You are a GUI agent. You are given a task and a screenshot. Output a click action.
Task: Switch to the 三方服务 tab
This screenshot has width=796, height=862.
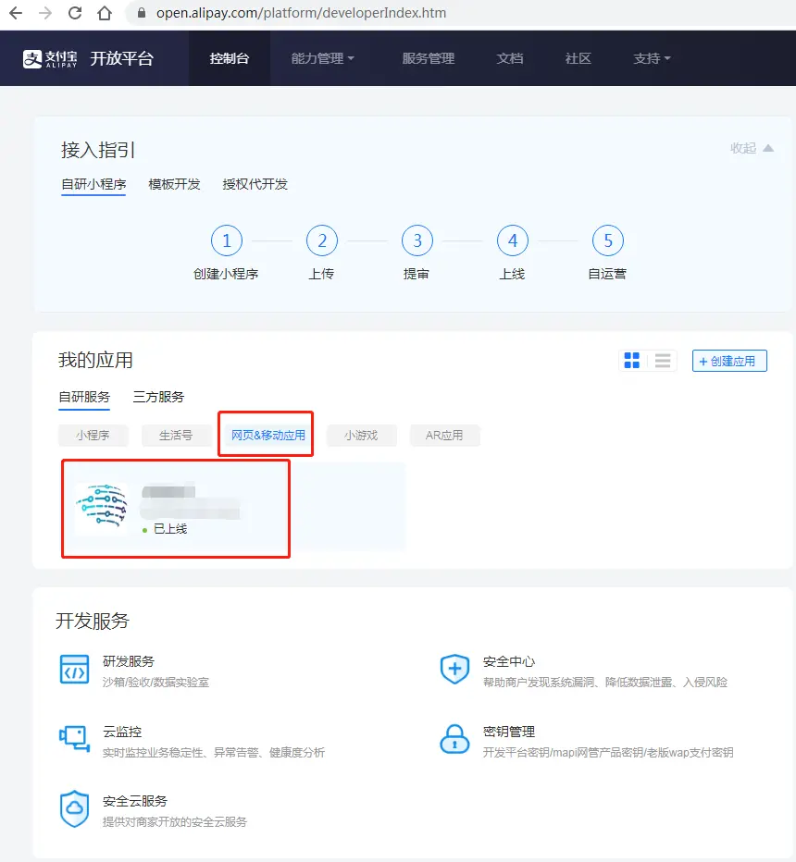(158, 397)
